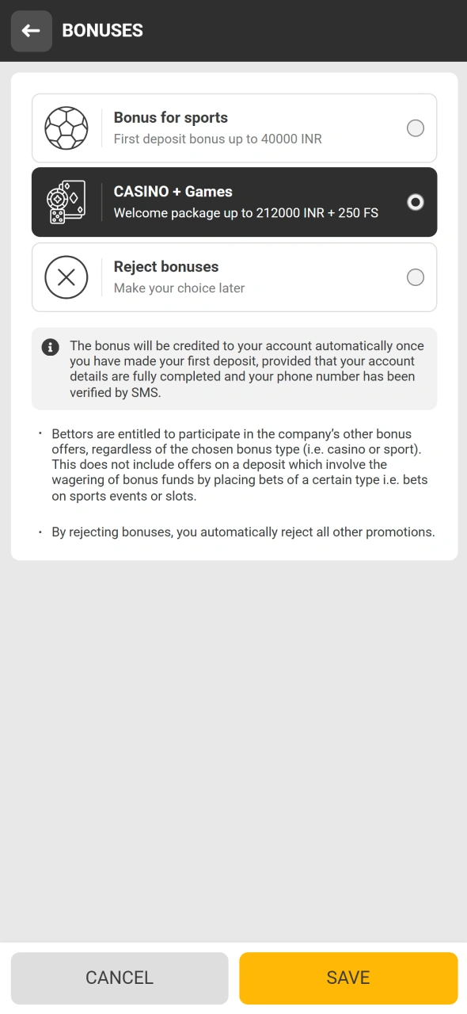Choose the Reject bonuses title

(166, 267)
